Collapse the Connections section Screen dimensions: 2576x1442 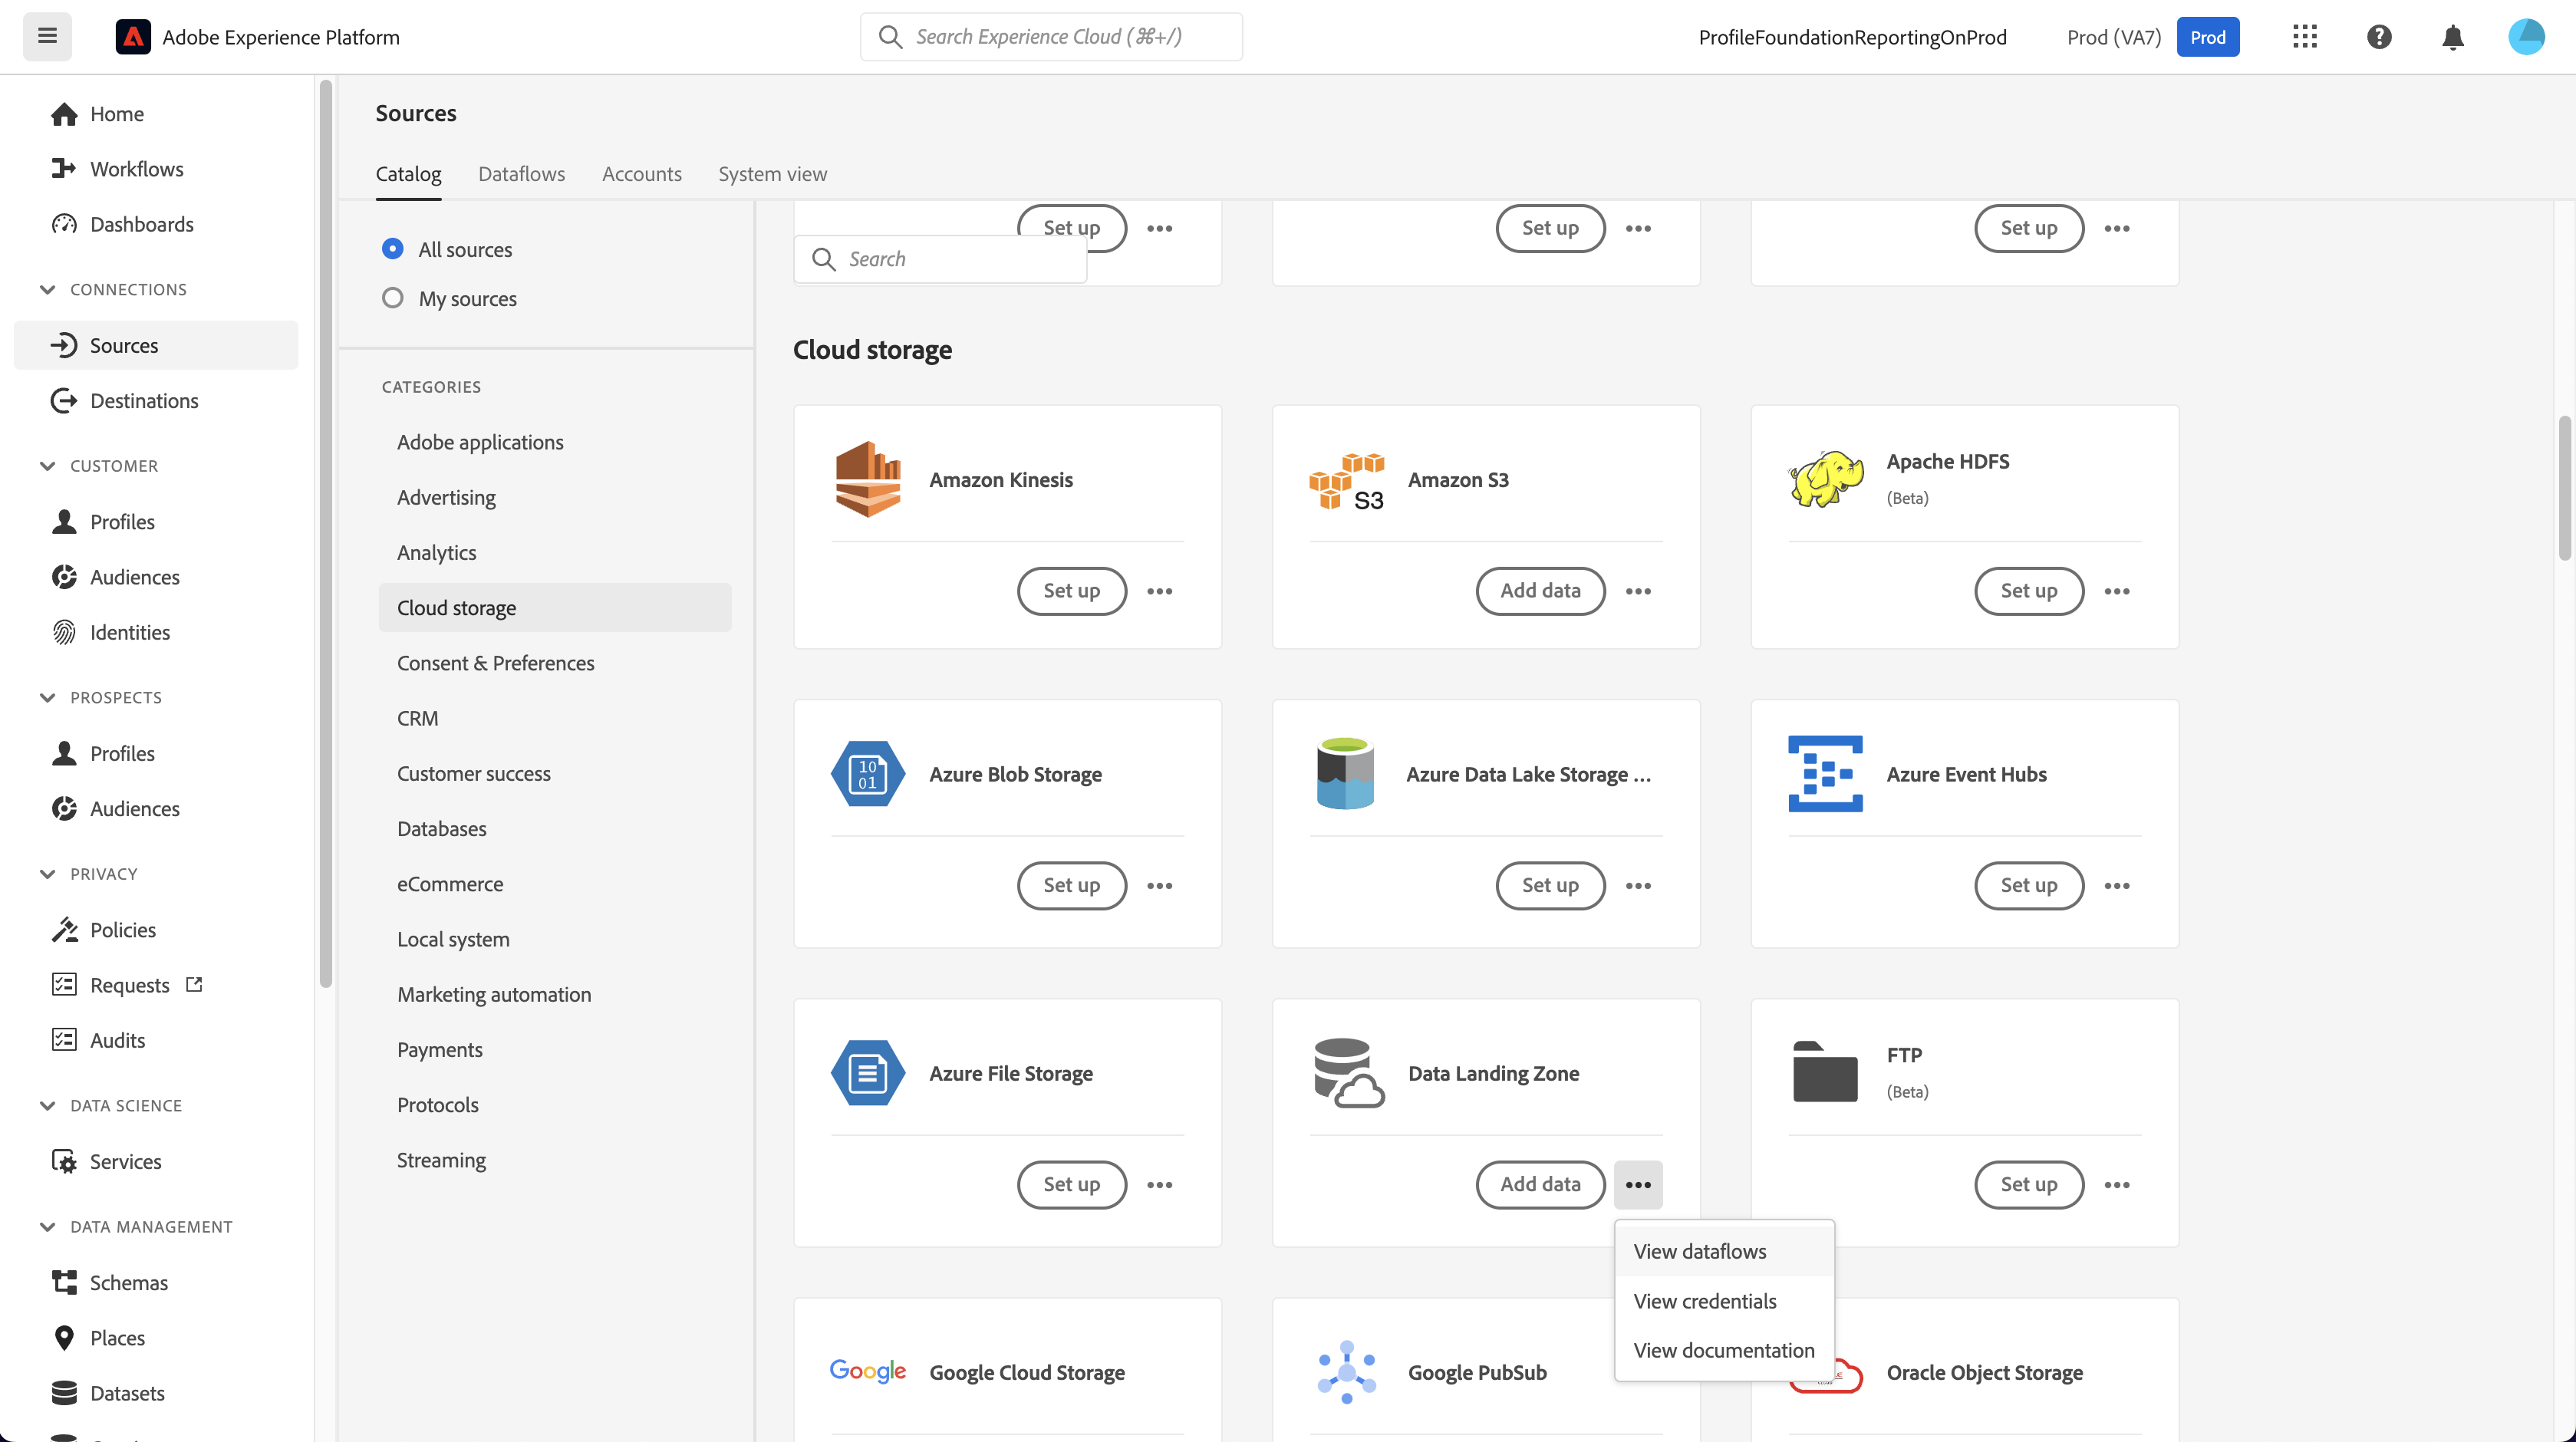[47, 290]
